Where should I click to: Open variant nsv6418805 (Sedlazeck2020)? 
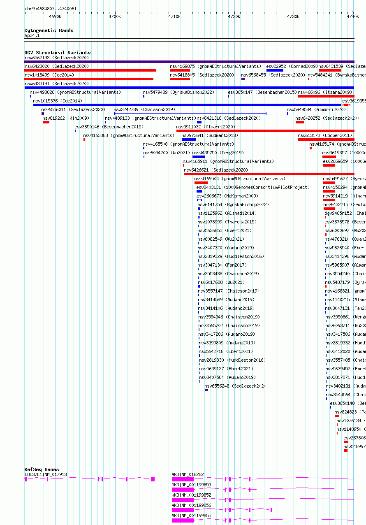pos(202,75)
